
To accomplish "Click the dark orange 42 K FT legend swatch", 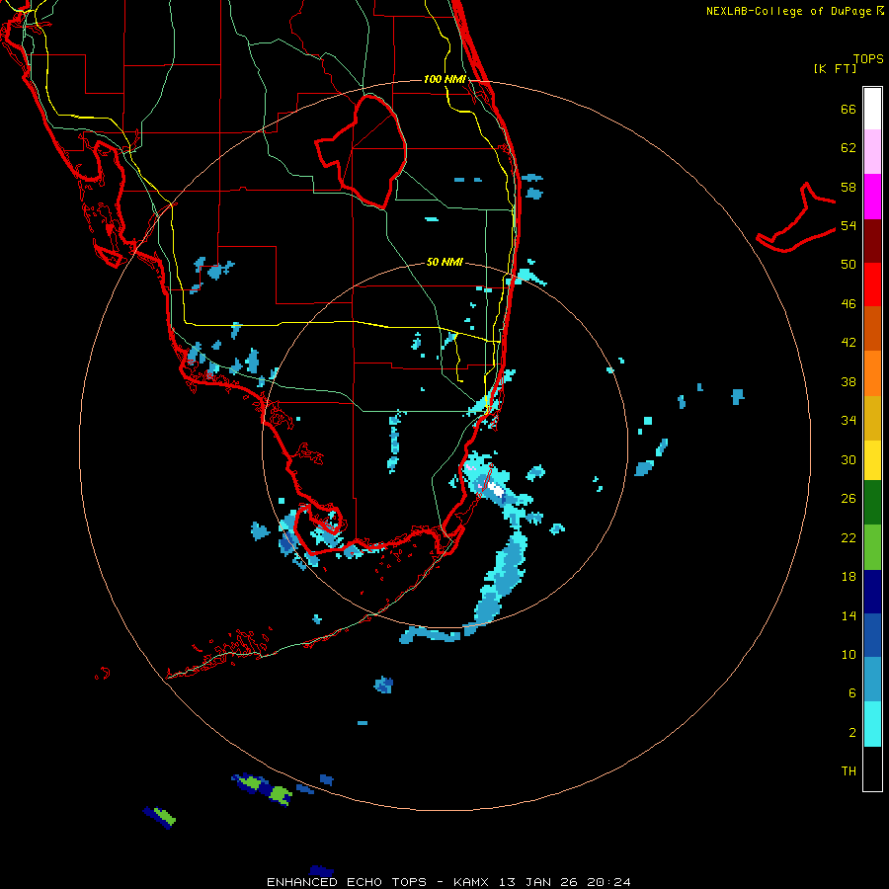I will tap(872, 328).
